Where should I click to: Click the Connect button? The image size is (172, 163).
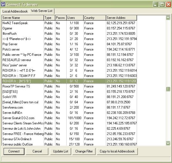(x=14, y=151)
